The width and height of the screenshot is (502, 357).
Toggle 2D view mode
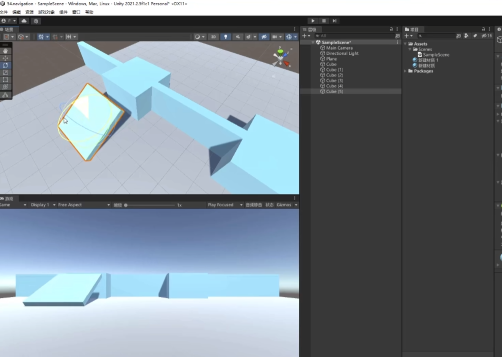pyautogui.click(x=213, y=37)
